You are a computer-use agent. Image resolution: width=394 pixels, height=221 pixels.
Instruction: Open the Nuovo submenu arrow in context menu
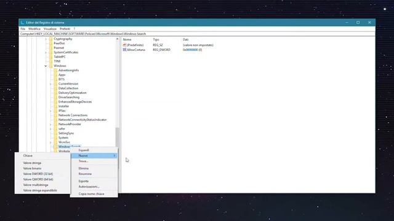(115, 156)
